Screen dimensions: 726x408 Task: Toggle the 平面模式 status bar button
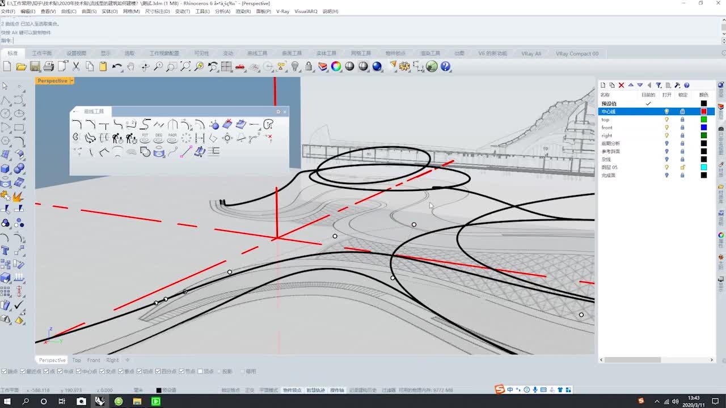click(268, 390)
